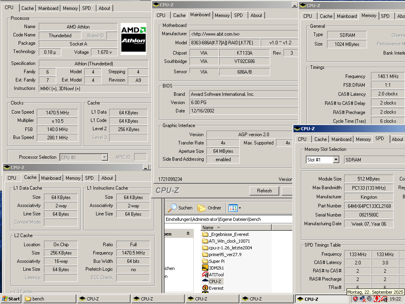Minimize the Cache CPU-Z window
Image resolution: width=405 pixels, height=304 pixels.
[146, 167]
